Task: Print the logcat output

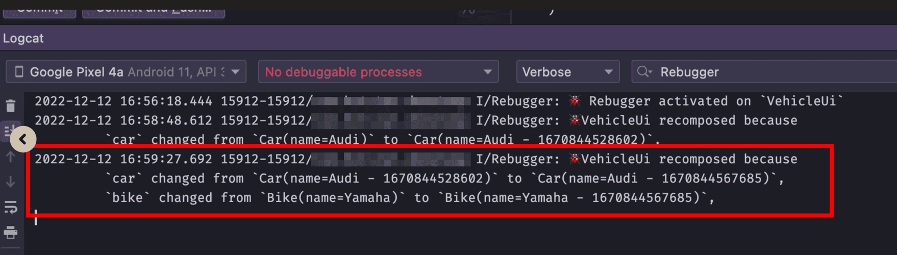Action: pos(10,233)
